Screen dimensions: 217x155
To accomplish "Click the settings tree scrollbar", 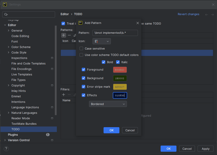I will [56, 70].
